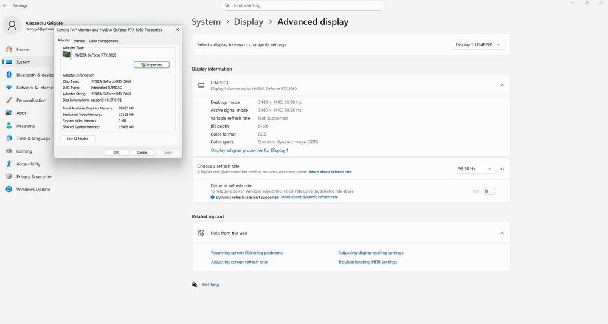Click the Find a setting search field
The image size is (608, 324).
pyautogui.click(x=303, y=5)
